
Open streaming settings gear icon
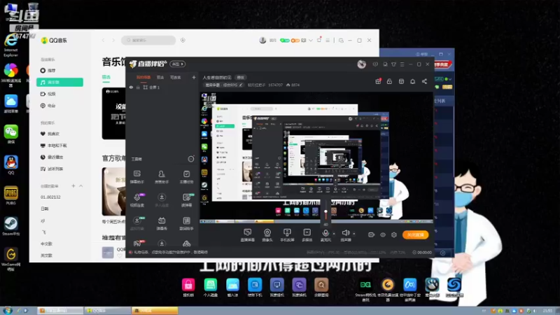[394, 234]
